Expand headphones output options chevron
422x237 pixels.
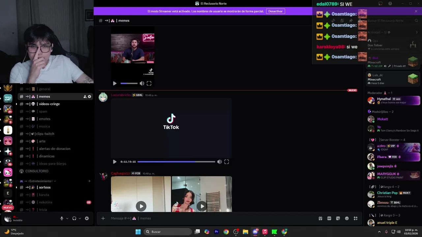(80, 218)
